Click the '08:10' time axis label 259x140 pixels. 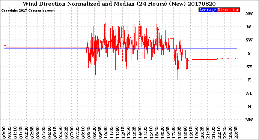point(83,133)
